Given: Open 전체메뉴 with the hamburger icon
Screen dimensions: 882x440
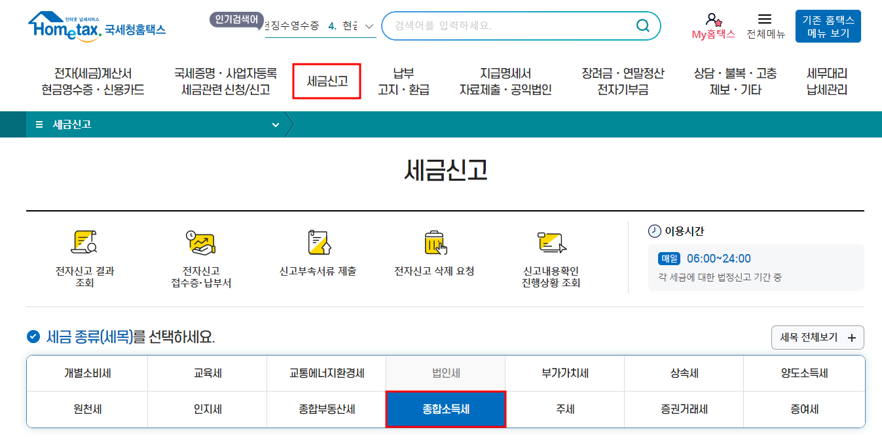Looking at the screenshot, I should [x=765, y=20].
